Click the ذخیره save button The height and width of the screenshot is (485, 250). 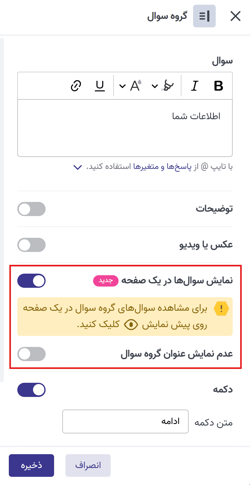tap(31, 465)
